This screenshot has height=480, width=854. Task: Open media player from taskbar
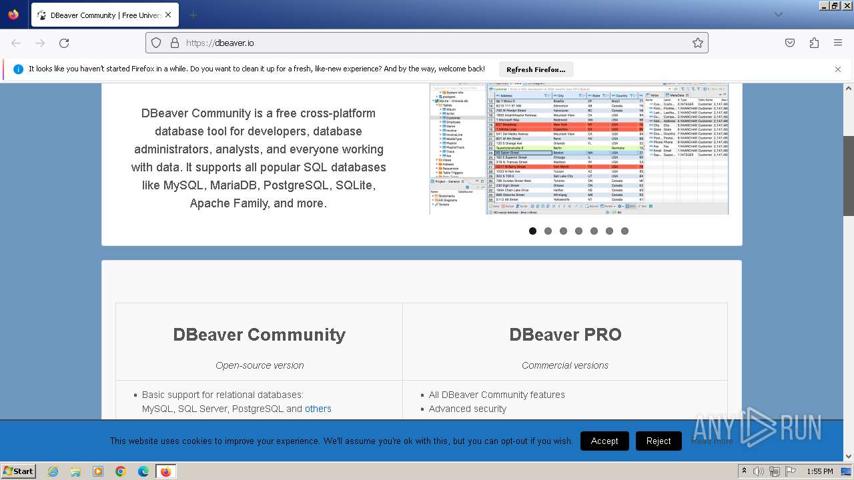[x=98, y=471]
